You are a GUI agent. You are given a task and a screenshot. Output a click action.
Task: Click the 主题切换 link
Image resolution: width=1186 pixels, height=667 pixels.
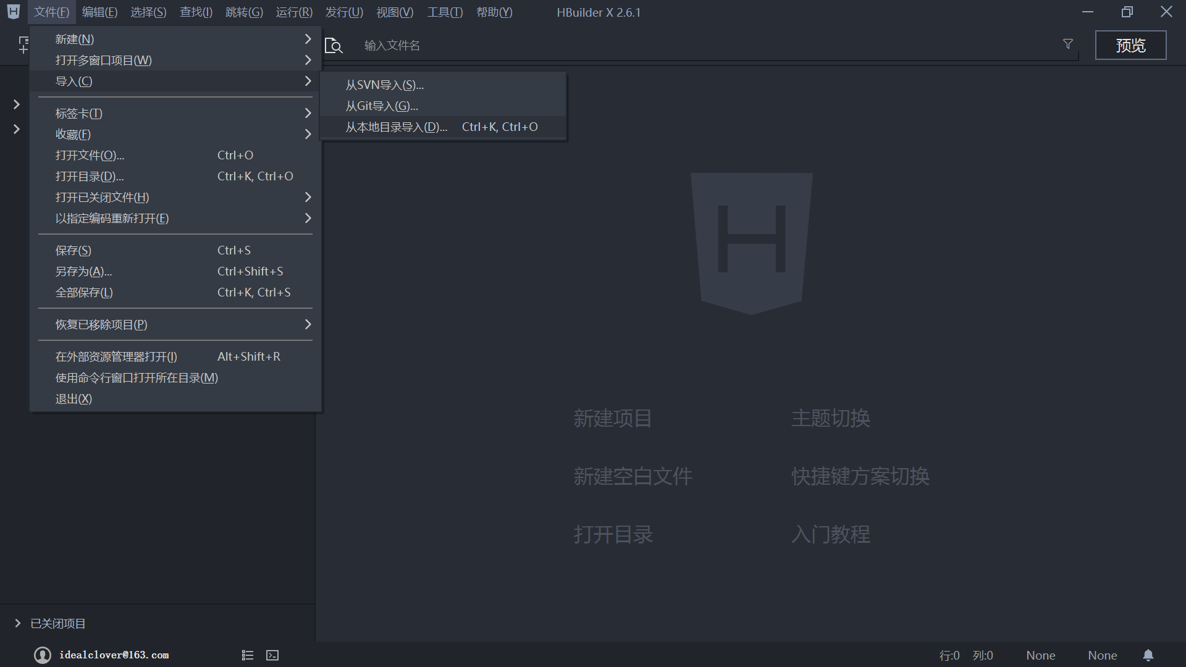coord(830,419)
